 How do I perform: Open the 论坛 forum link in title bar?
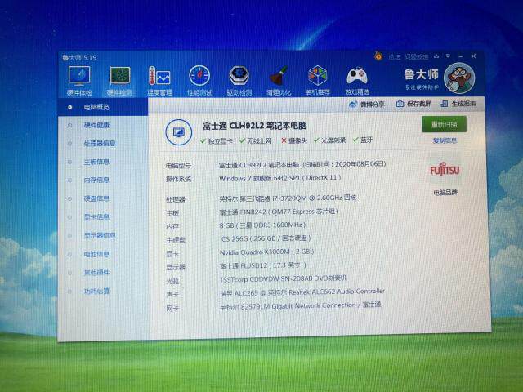(x=394, y=57)
